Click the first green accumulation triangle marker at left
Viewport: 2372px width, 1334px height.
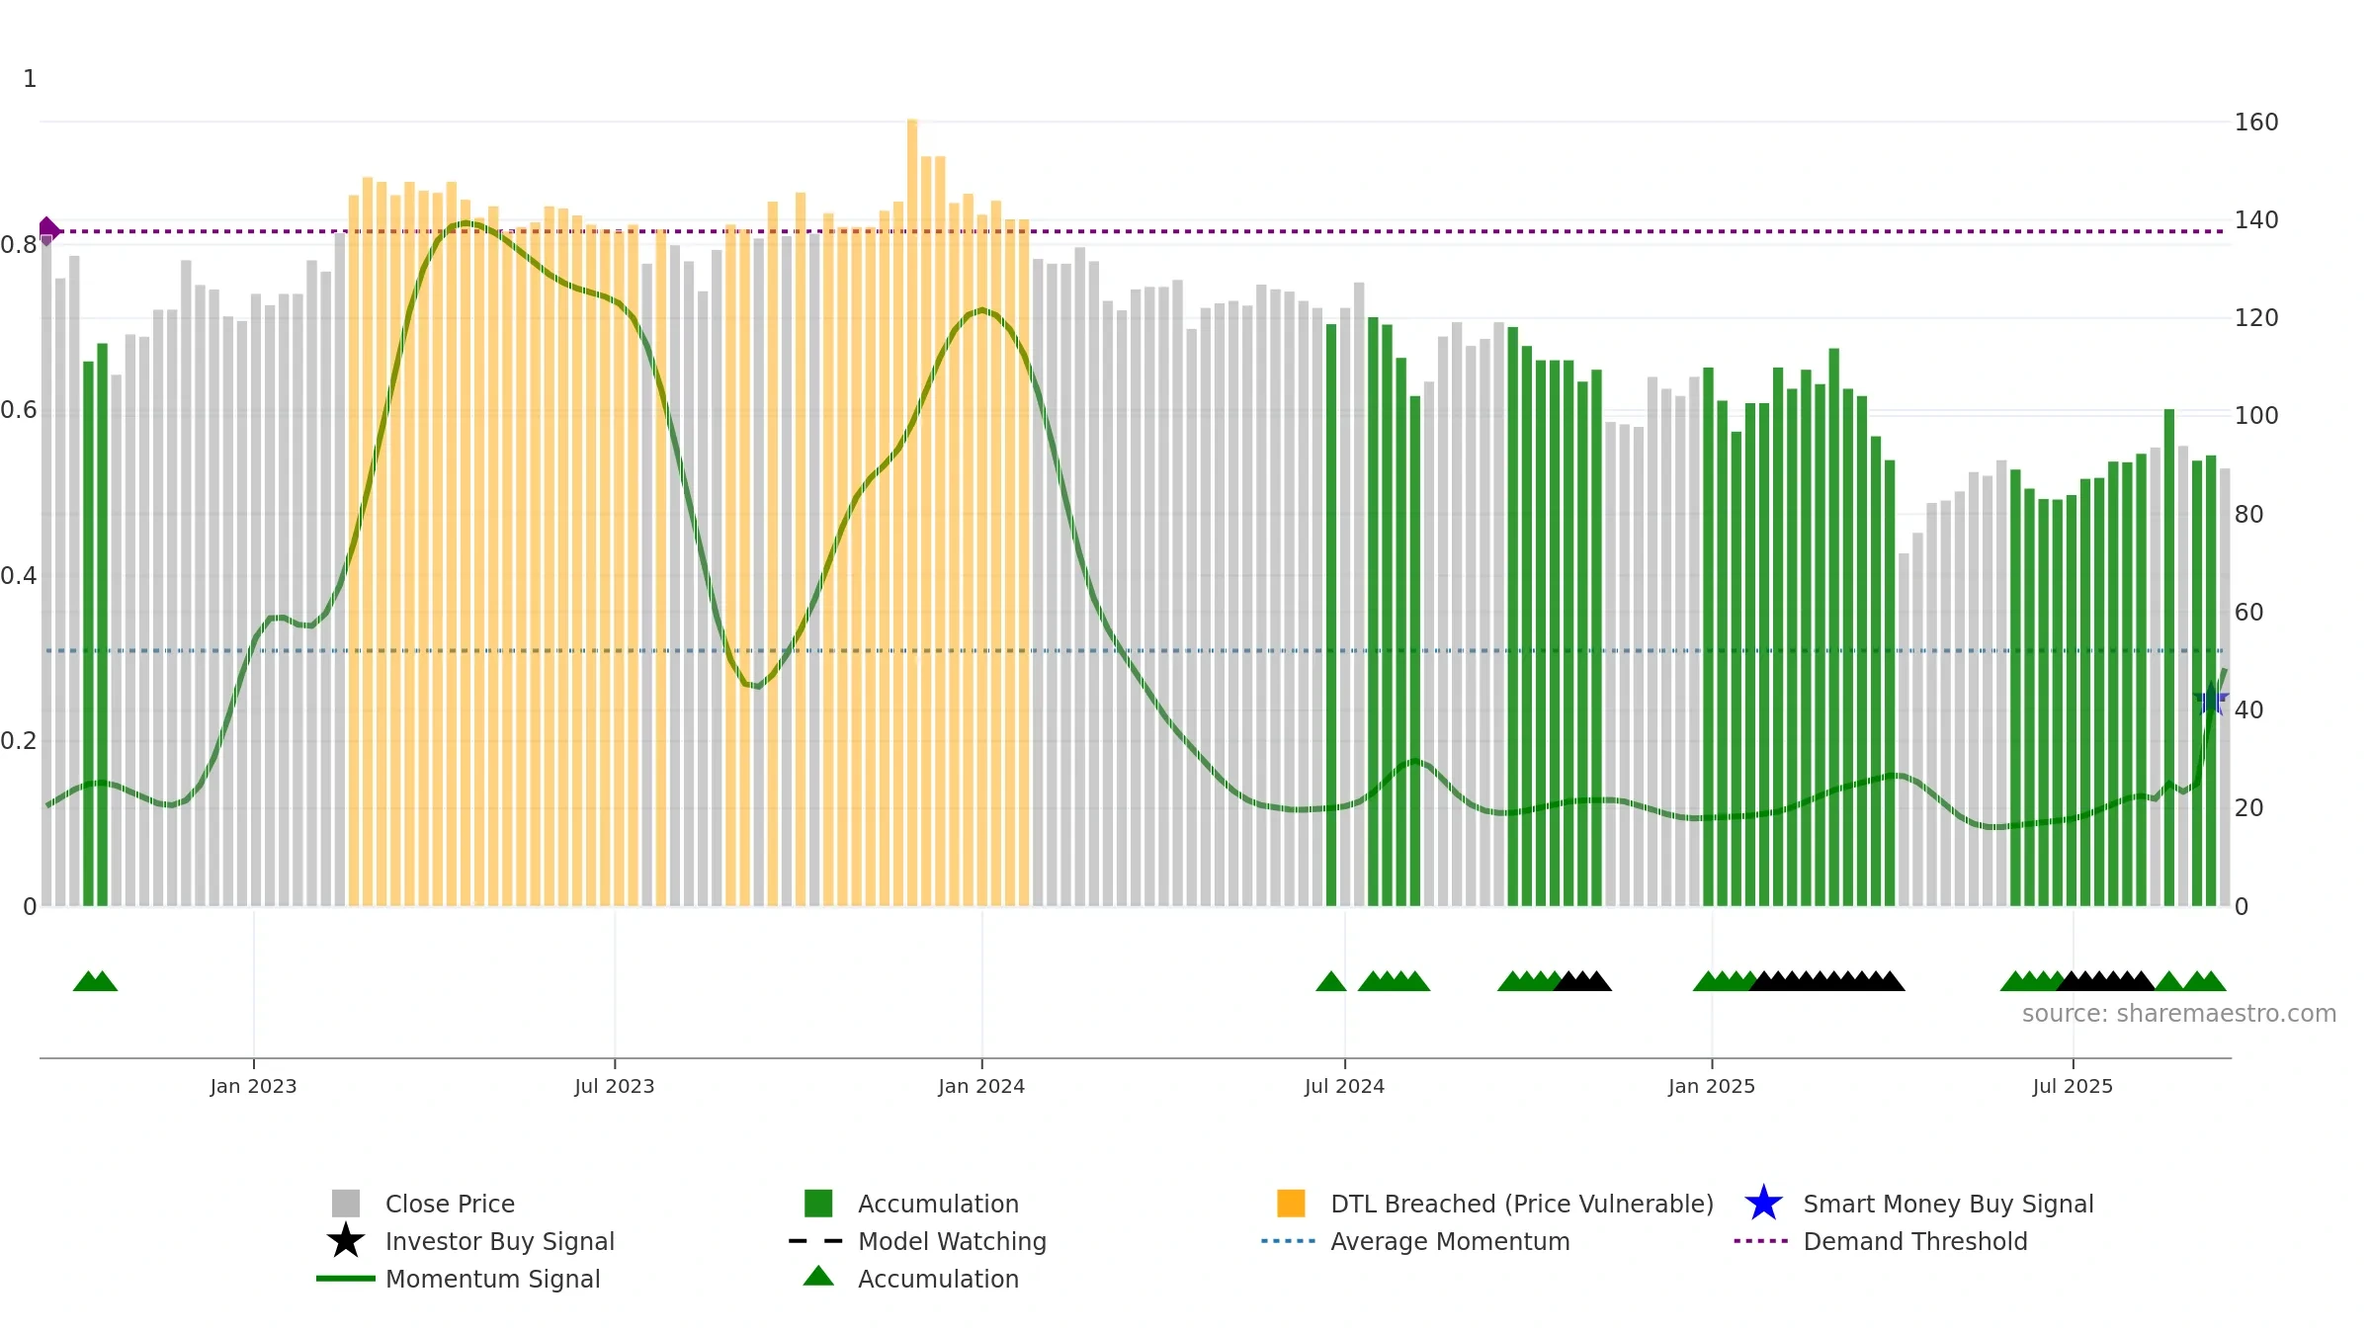pyautogui.click(x=87, y=981)
